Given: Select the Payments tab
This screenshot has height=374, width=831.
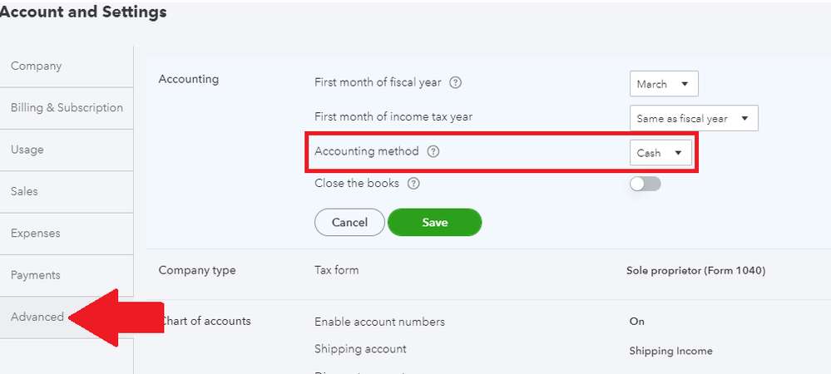Looking at the screenshot, I should [x=36, y=275].
